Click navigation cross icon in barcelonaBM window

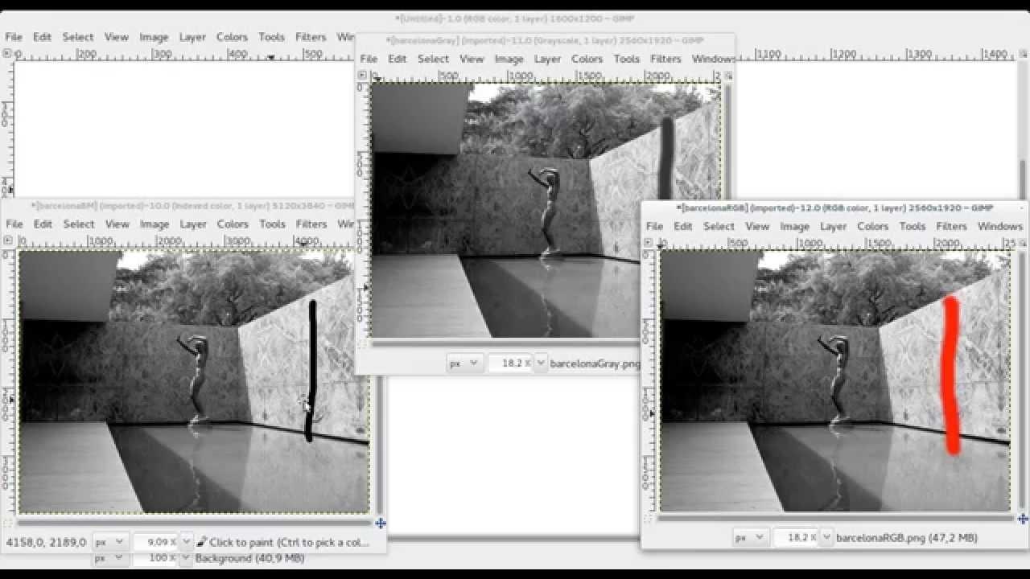(380, 523)
